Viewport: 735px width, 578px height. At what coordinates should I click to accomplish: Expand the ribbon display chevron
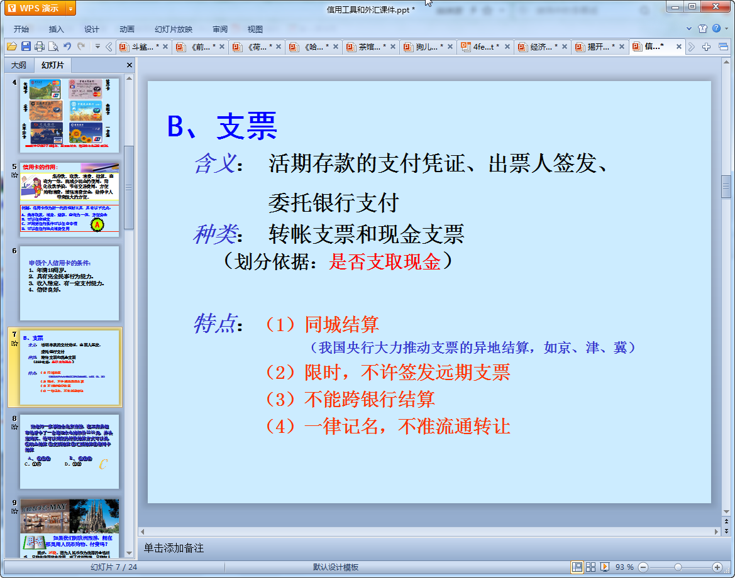pos(688,28)
